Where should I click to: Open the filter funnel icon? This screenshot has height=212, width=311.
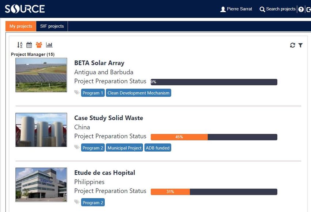[x=300, y=45]
